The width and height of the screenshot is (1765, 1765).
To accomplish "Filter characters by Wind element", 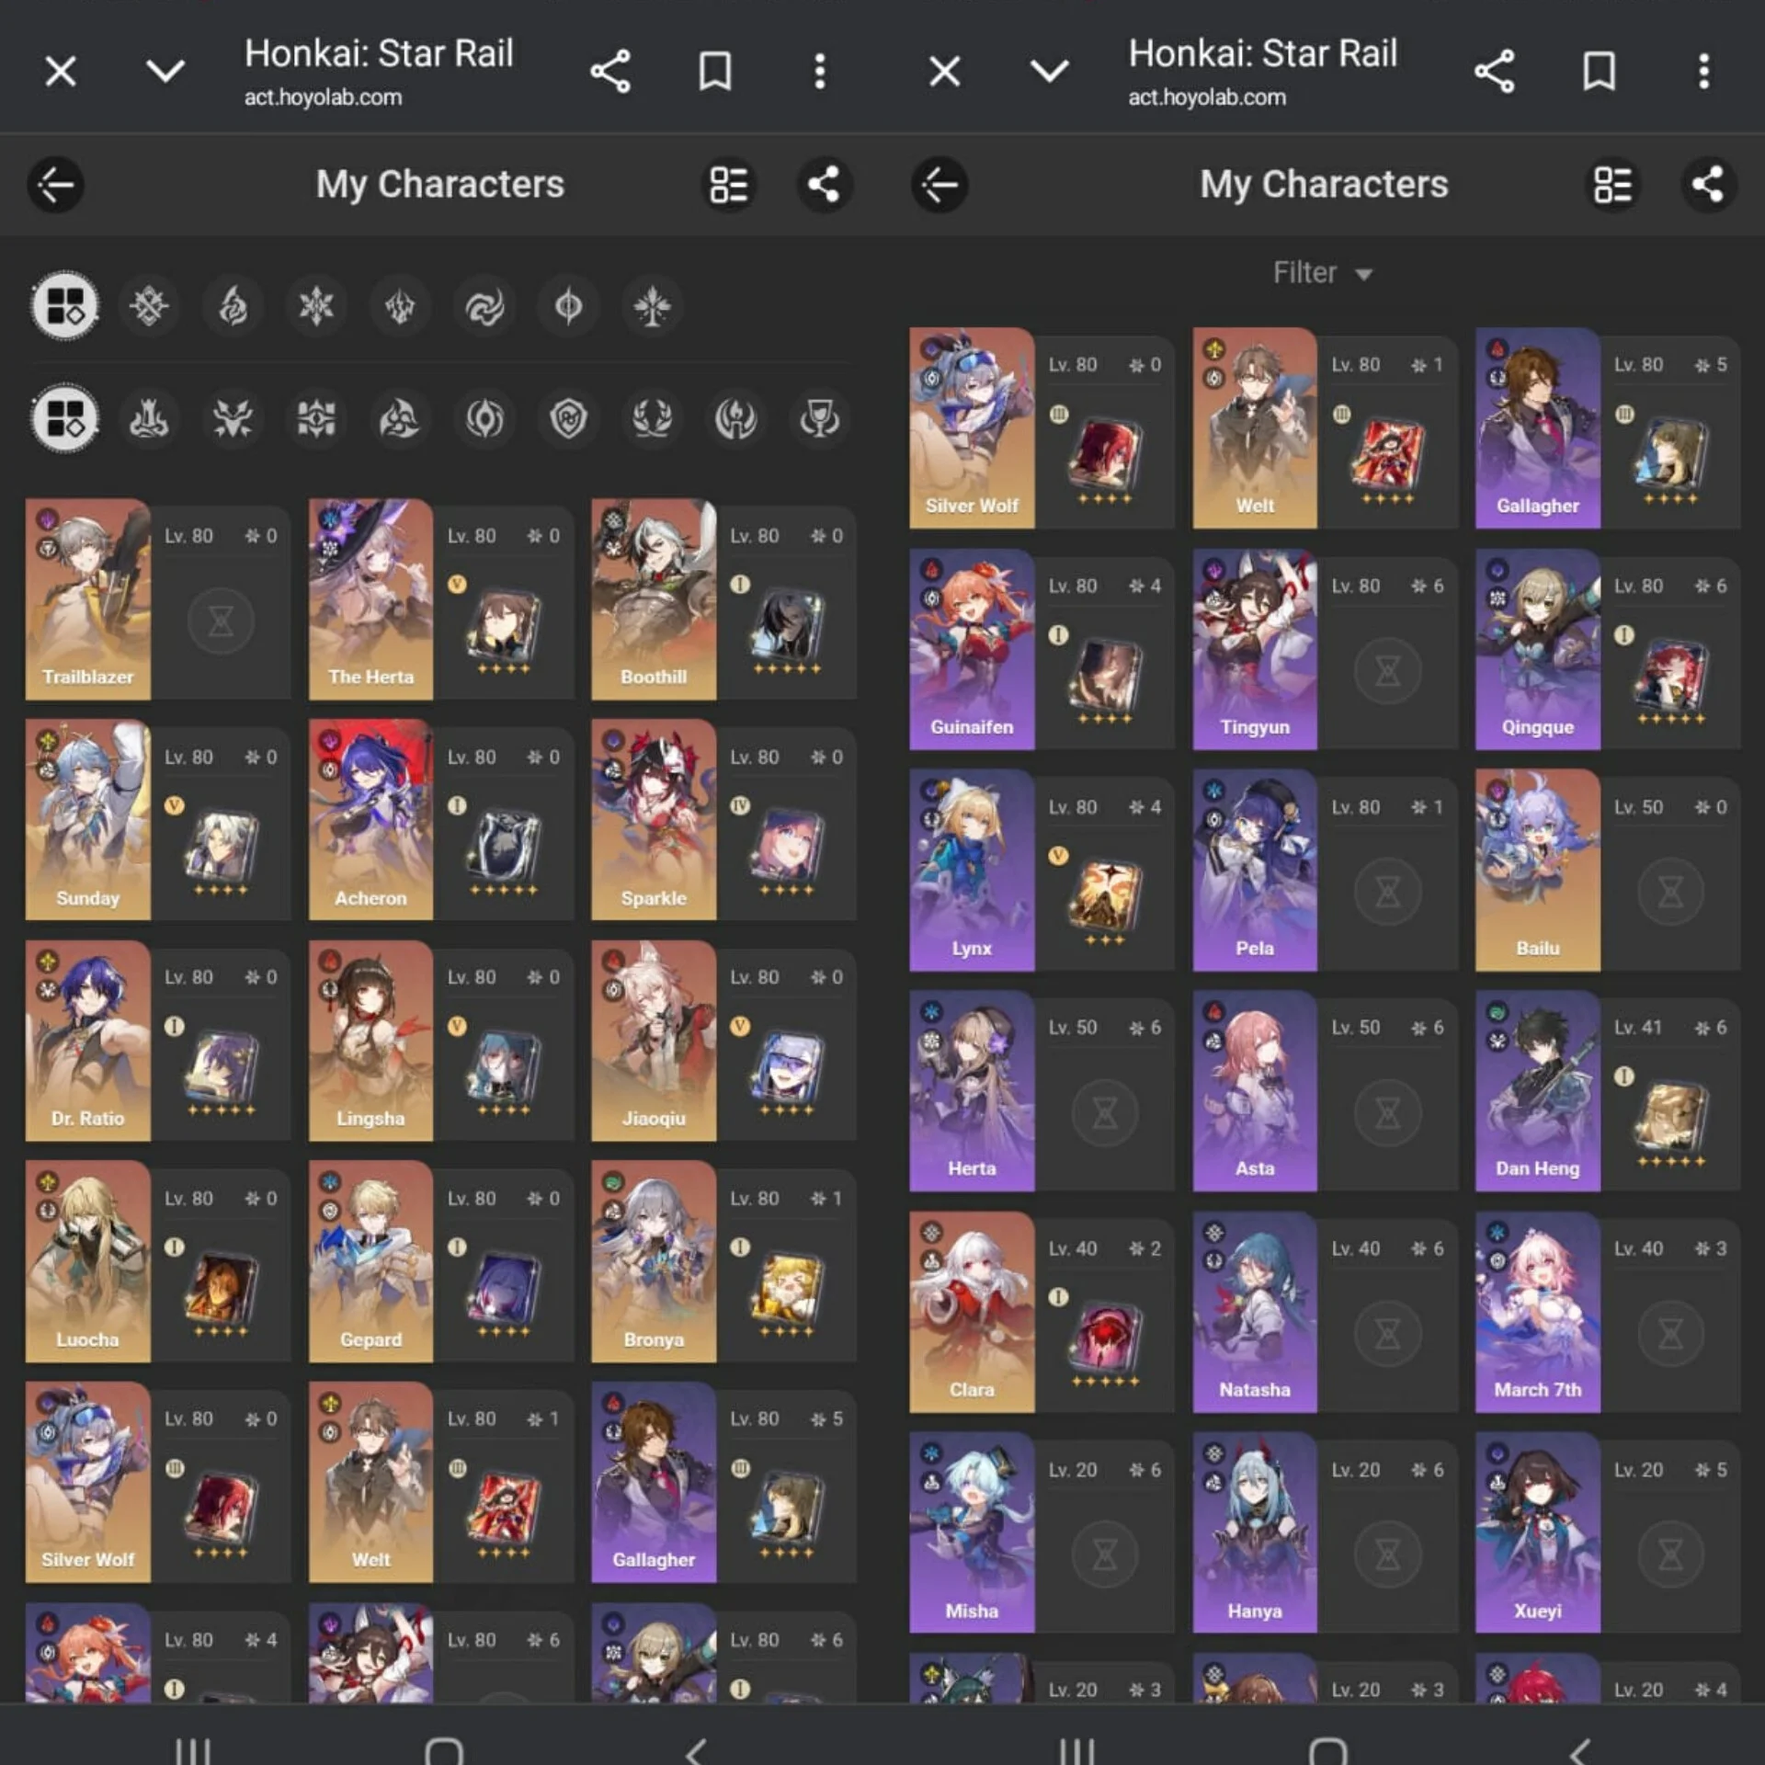I will point(484,305).
